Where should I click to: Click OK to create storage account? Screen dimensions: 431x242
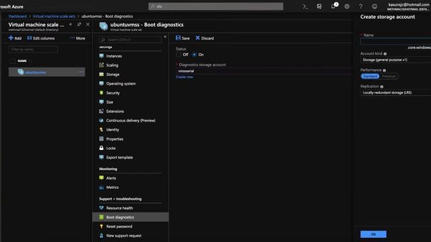click(x=373, y=235)
